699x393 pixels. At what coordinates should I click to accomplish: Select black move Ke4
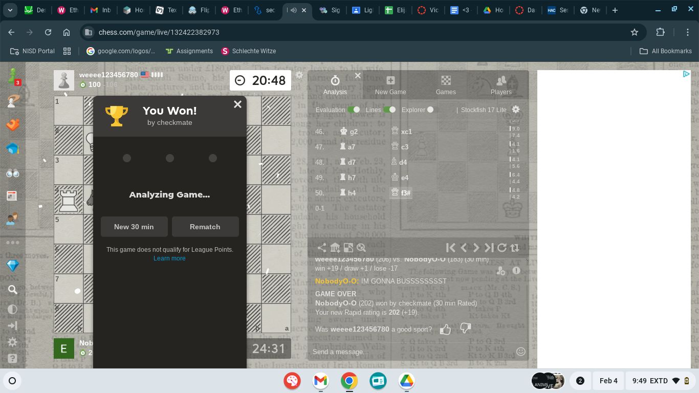(x=400, y=178)
